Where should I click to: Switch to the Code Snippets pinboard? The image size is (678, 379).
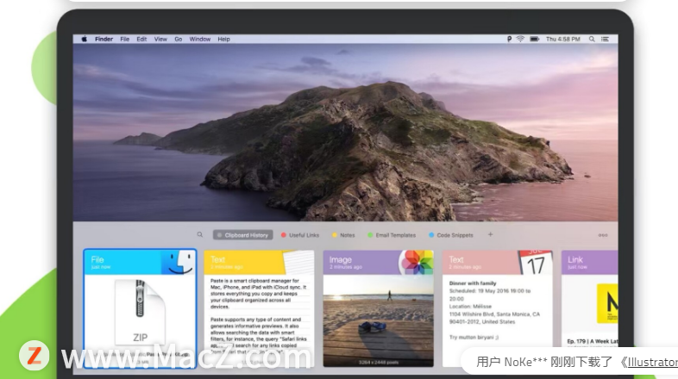[450, 235]
